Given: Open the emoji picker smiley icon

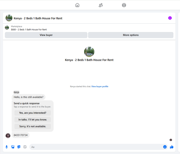Looking at the screenshot, I should (x=165, y=147).
